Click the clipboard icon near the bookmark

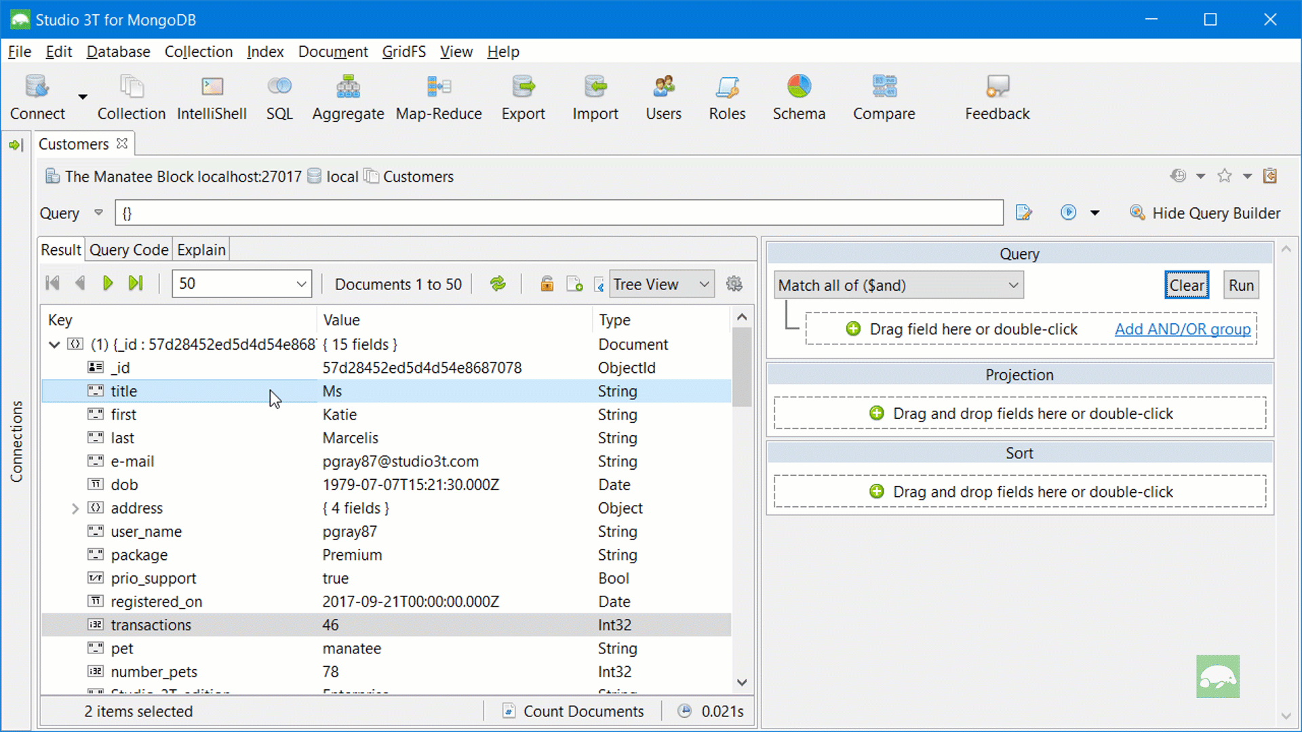click(1270, 176)
